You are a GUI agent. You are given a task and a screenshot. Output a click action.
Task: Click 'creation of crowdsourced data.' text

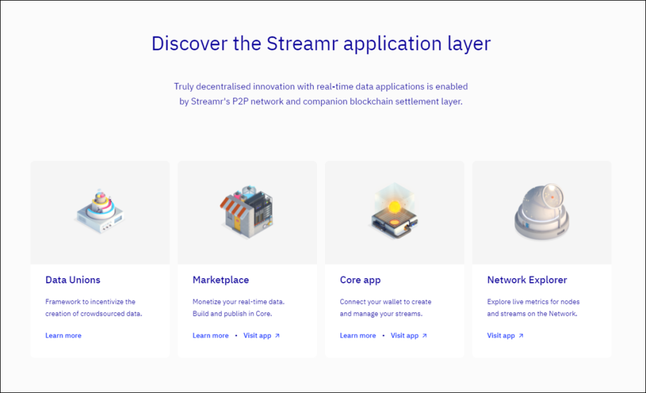[94, 314]
